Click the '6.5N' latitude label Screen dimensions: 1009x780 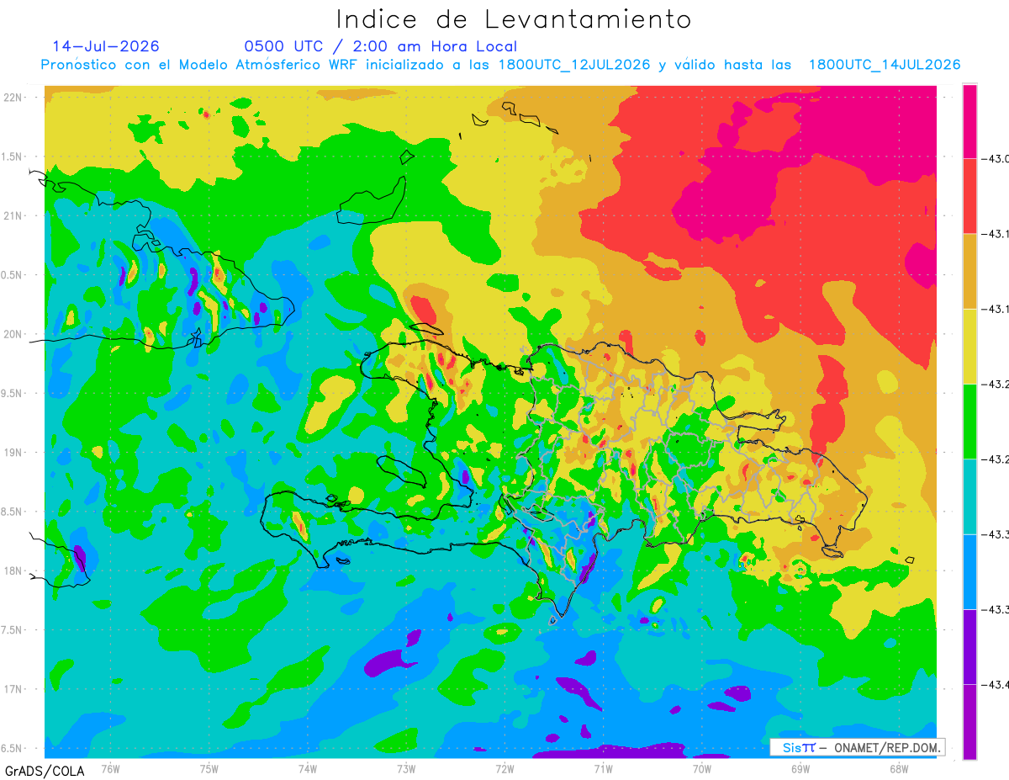click(13, 749)
